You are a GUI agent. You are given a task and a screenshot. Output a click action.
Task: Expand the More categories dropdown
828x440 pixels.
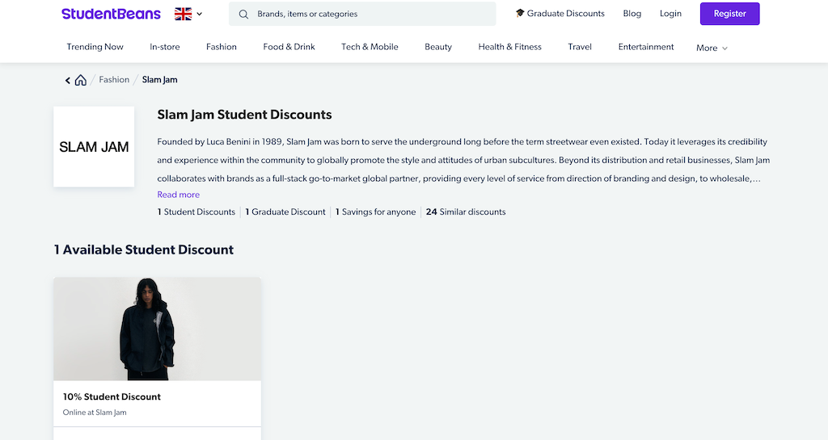coord(712,48)
